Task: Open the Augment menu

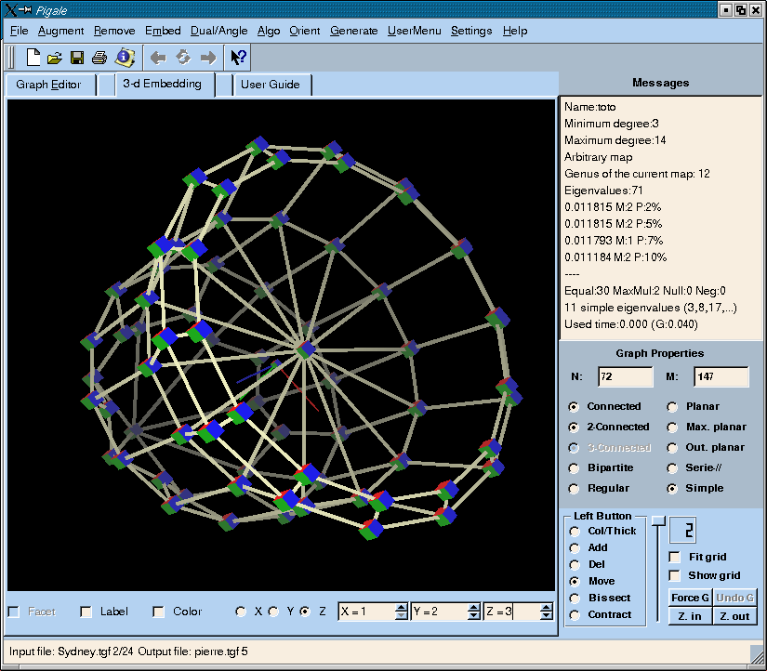Action: (x=60, y=31)
